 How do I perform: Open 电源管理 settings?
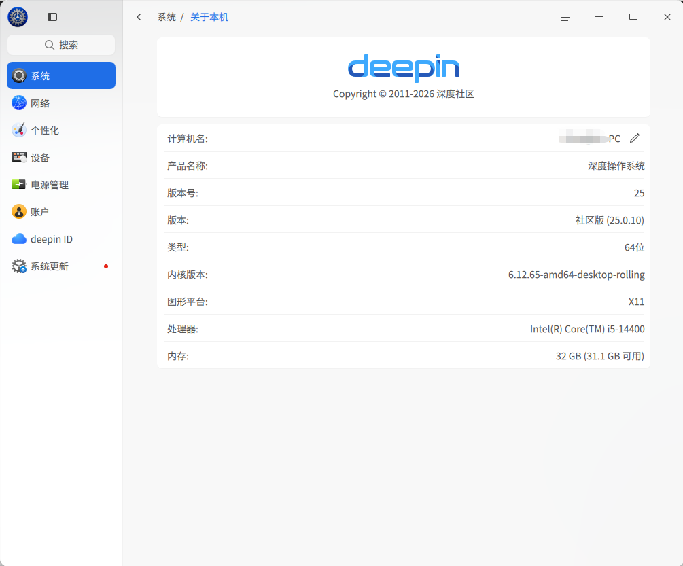61,185
